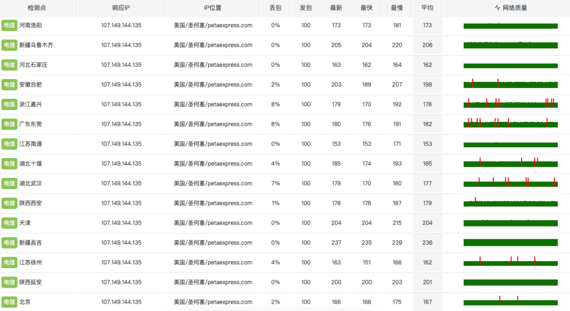Select the 新疆昌吉 row average value 236

tap(427, 243)
